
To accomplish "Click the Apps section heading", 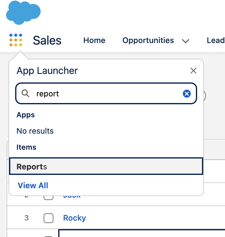I will [x=25, y=115].
